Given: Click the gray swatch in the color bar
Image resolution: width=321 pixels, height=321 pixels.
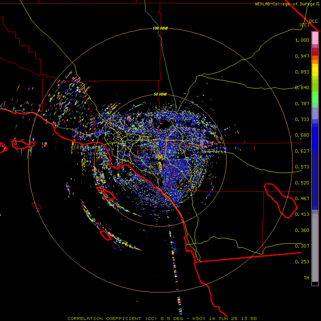Looking at the screenshot, I should pos(315,248).
